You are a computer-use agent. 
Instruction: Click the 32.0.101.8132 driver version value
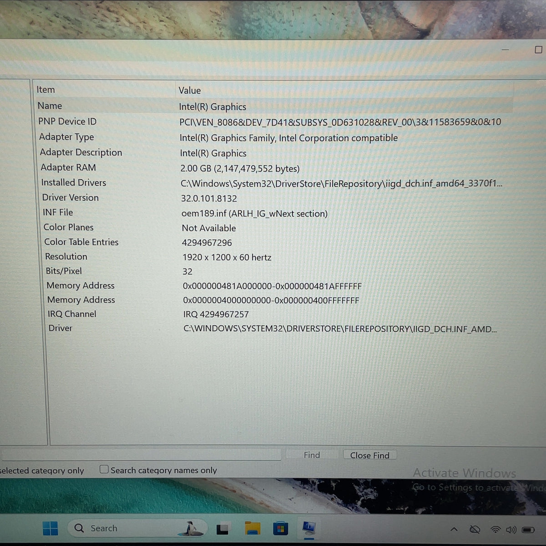(209, 198)
